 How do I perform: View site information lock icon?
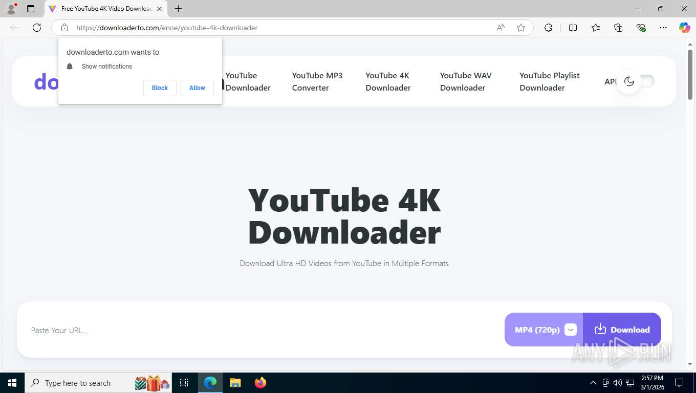(64, 28)
